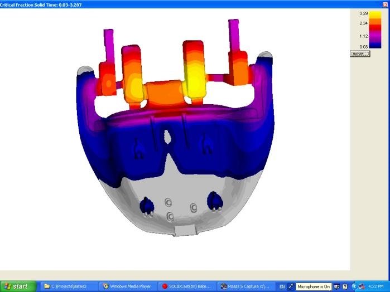Screen dimensions: 390x292
Task: Close the Critical Fraction Solid Time window
Action: [x=386, y=4]
